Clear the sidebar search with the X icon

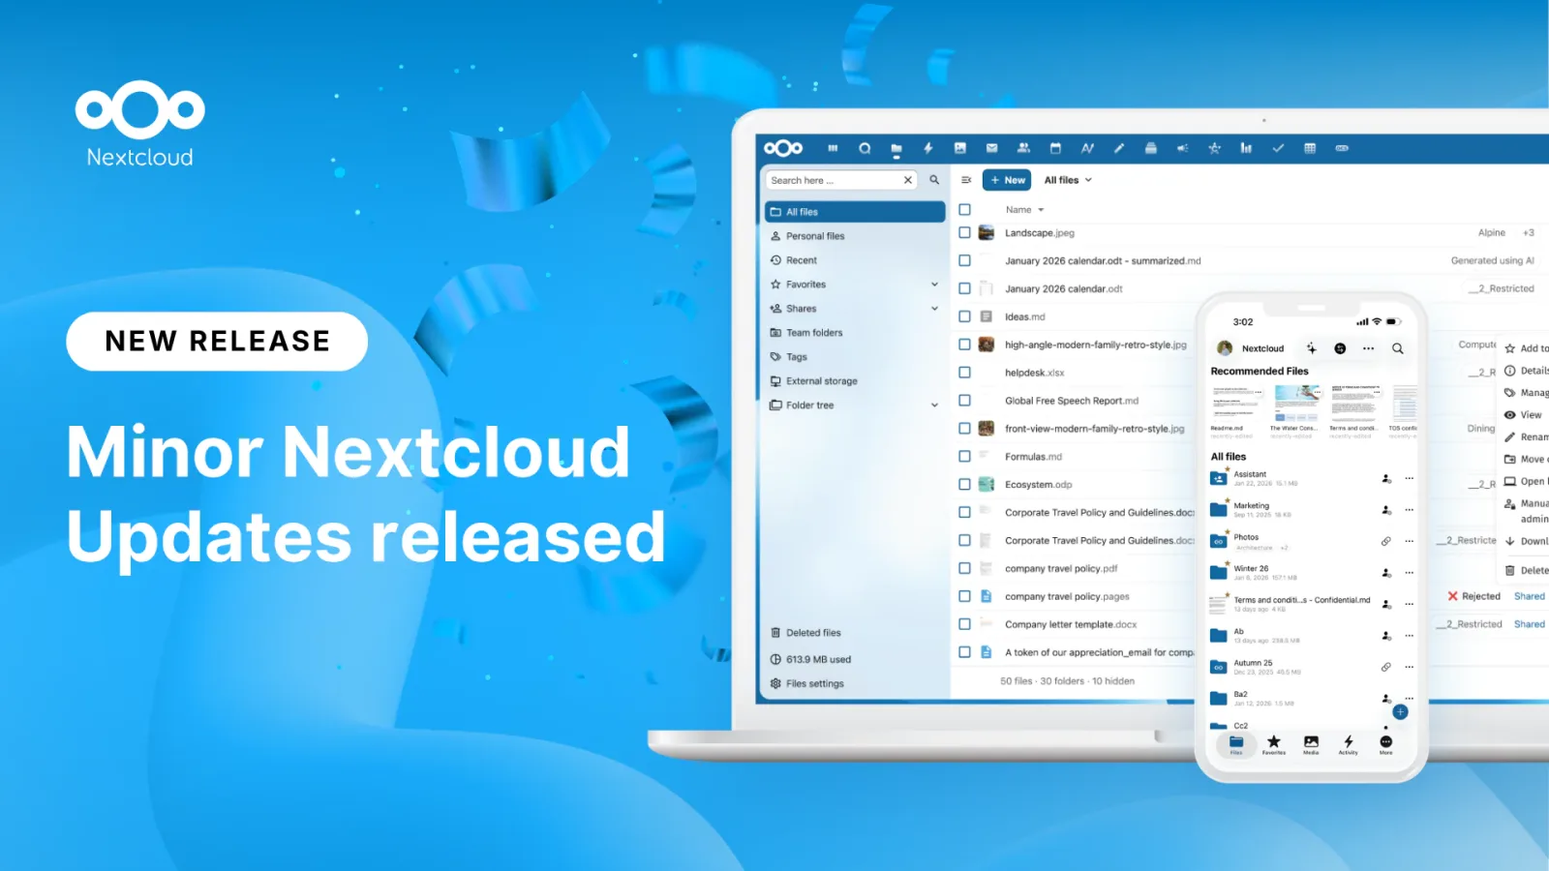coord(908,180)
